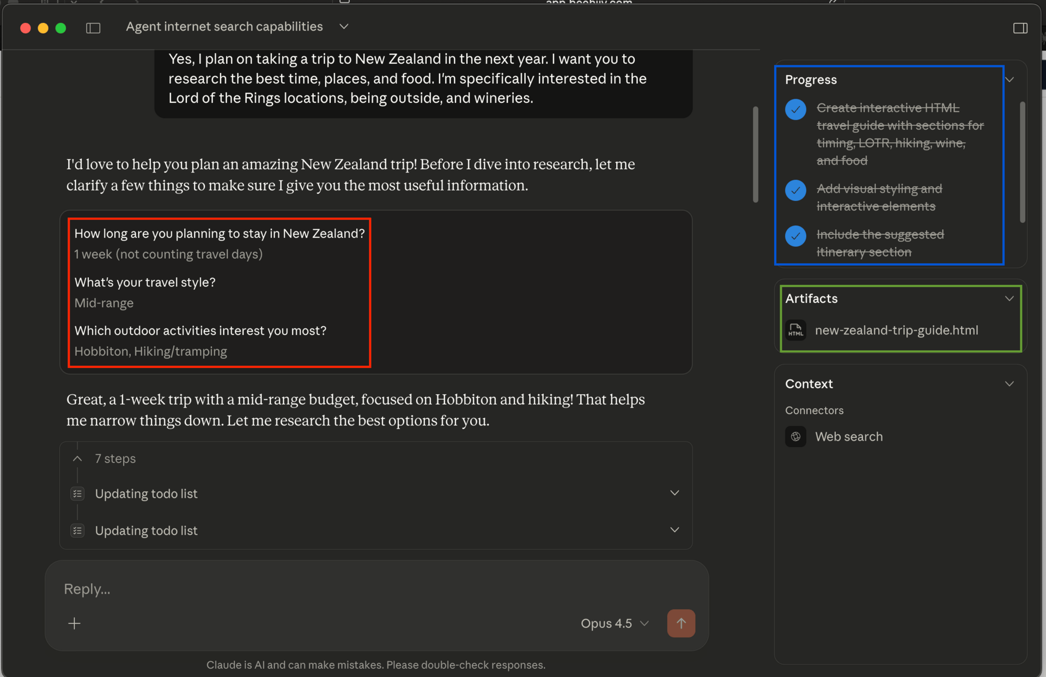Screen dimensions: 1046x677
Task: Click the chat area vertical scrollbar
Action: click(x=755, y=155)
